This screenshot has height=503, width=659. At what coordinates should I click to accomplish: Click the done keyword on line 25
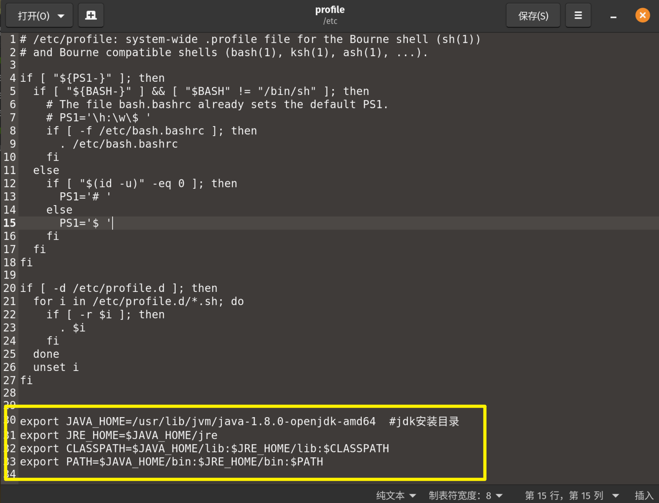tap(46, 354)
